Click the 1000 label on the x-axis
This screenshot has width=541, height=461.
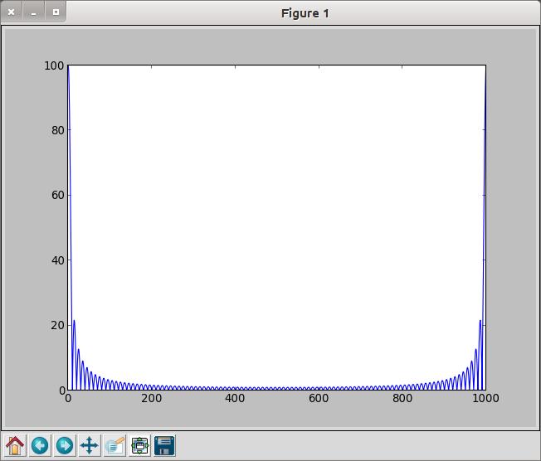click(x=485, y=398)
